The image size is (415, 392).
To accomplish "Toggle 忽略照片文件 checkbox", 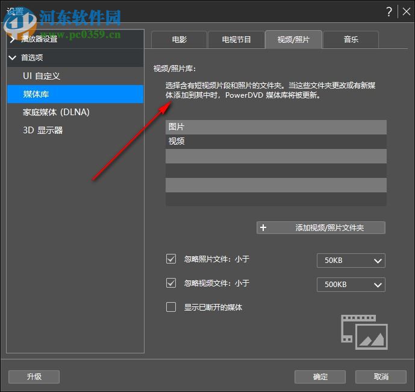I will (x=171, y=259).
